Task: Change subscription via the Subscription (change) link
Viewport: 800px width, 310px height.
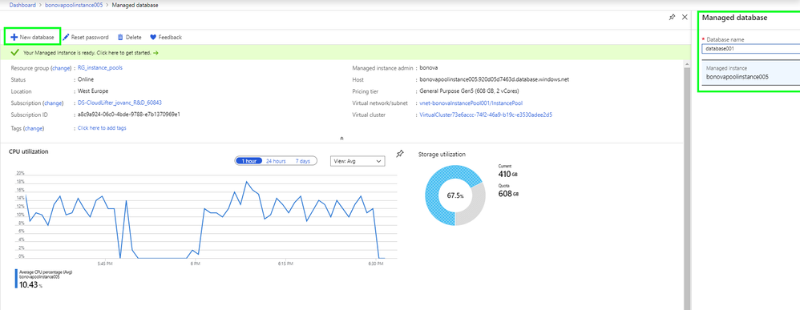Action: click(x=54, y=103)
